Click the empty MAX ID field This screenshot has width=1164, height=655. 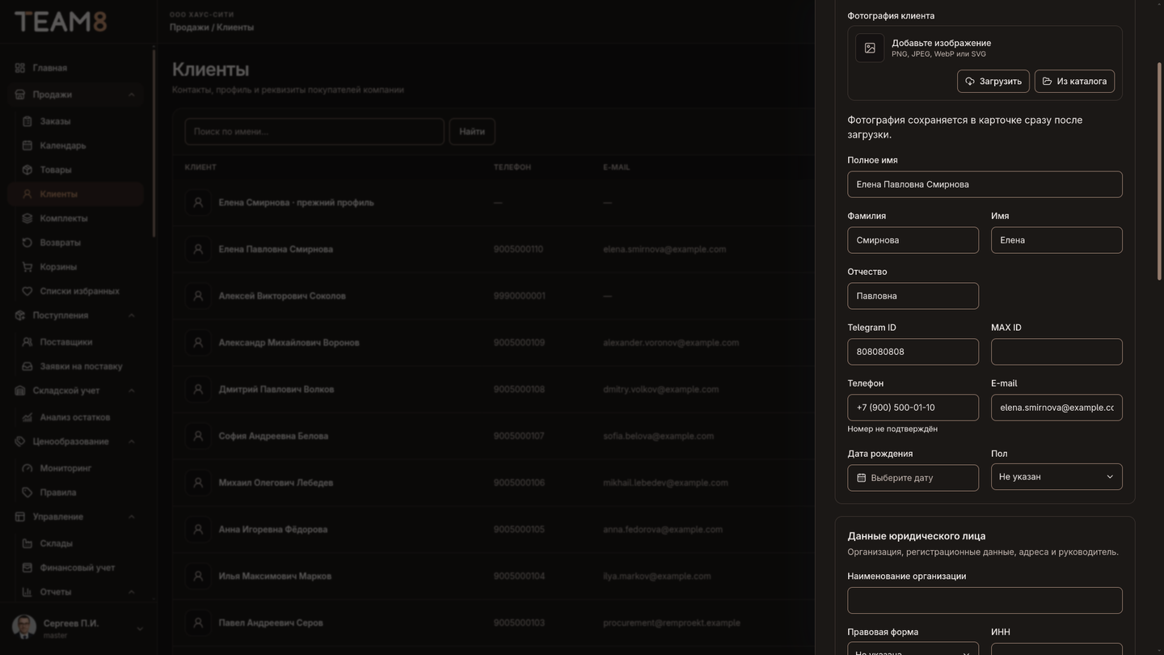1056,352
